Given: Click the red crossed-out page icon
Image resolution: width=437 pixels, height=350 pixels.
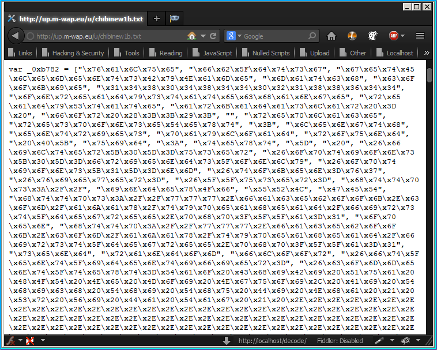Looking at the screenshot, I should coord(30,341).
